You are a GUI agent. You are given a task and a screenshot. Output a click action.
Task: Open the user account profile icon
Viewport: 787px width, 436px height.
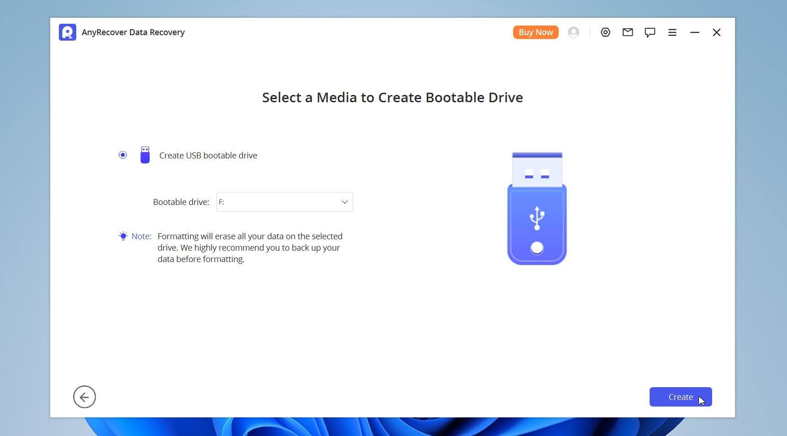[x=574, y=32]
